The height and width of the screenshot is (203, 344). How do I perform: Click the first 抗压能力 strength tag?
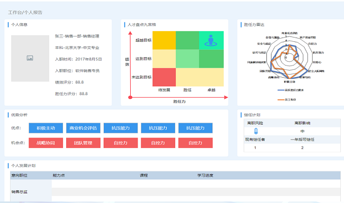121,128
